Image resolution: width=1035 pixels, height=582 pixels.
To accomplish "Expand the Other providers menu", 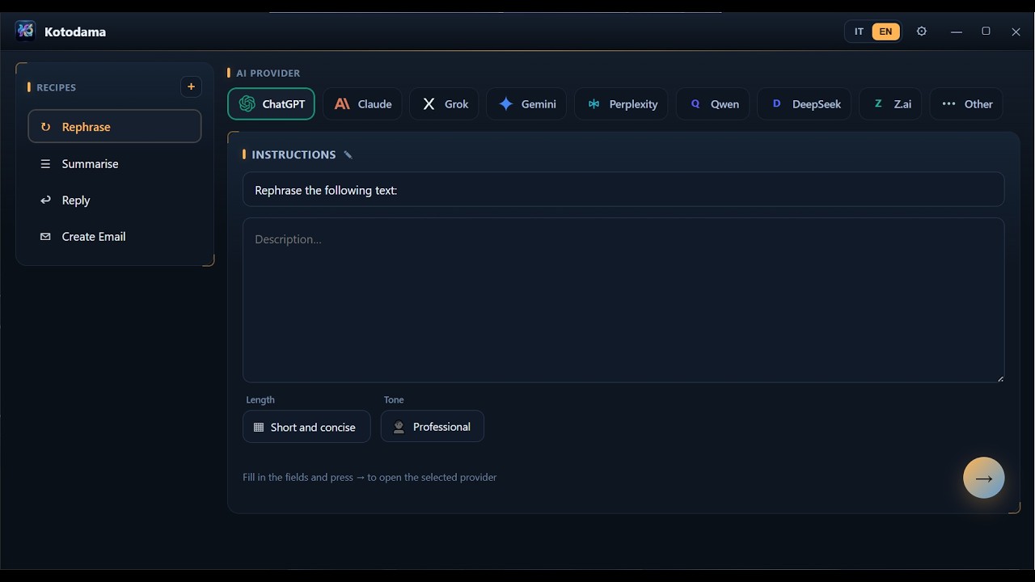I will coord(966,103).
